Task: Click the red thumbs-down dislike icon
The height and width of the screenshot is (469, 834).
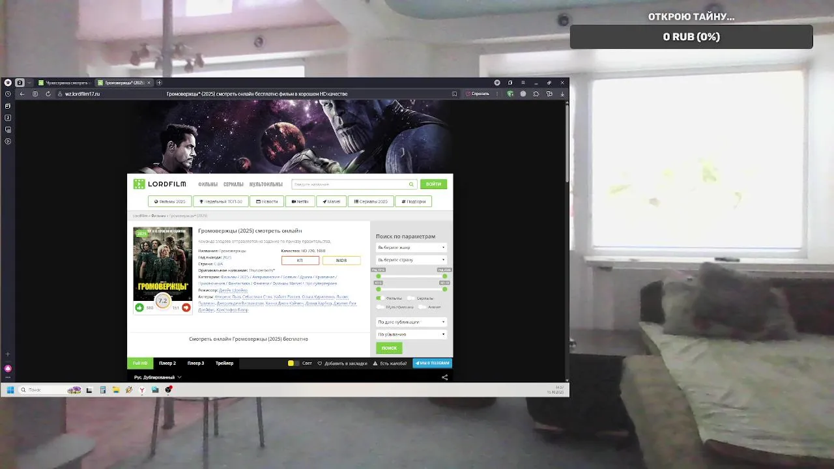Action: [x=186, y=307]
